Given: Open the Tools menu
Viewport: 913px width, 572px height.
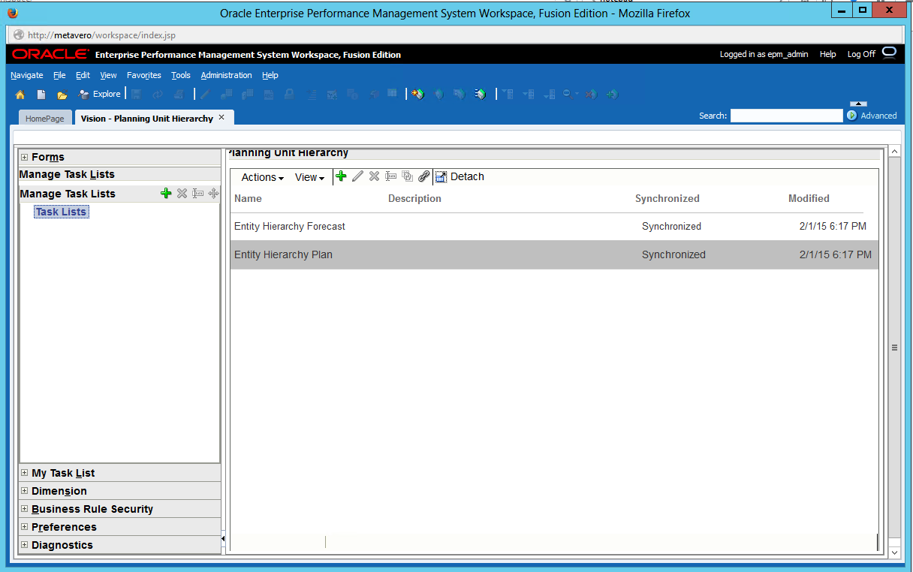Looking at the screenshot, I should pos(181,75).
